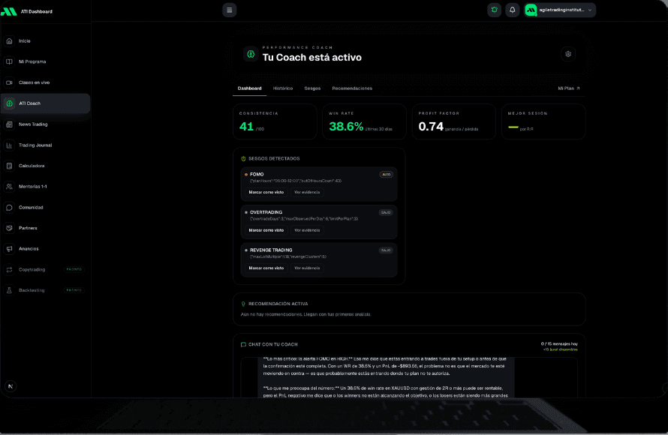Switch to the Dashboard tab
This screenshot has height=435, width=668.
coord(250,88)
